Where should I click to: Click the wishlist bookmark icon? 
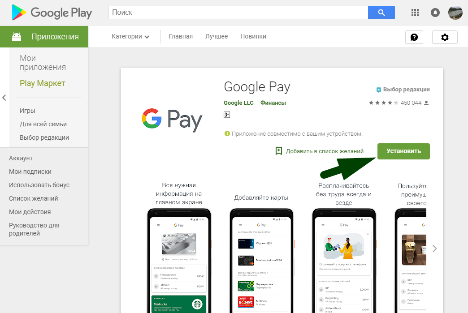278,151
